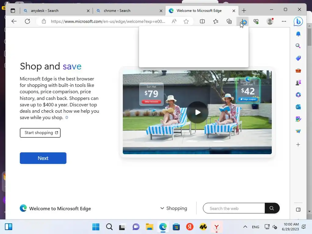Image resolution: width=312 pixels, height=234 pixels.
Task: Click the page vertical scrollbar thumb
Action: pyautogui.click(x=309, y=37)
